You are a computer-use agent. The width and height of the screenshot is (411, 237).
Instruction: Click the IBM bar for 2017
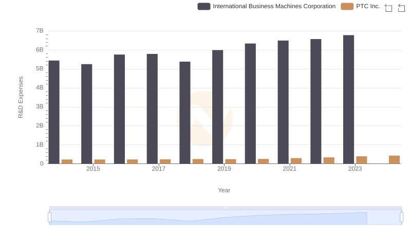[x=152, y=109]
